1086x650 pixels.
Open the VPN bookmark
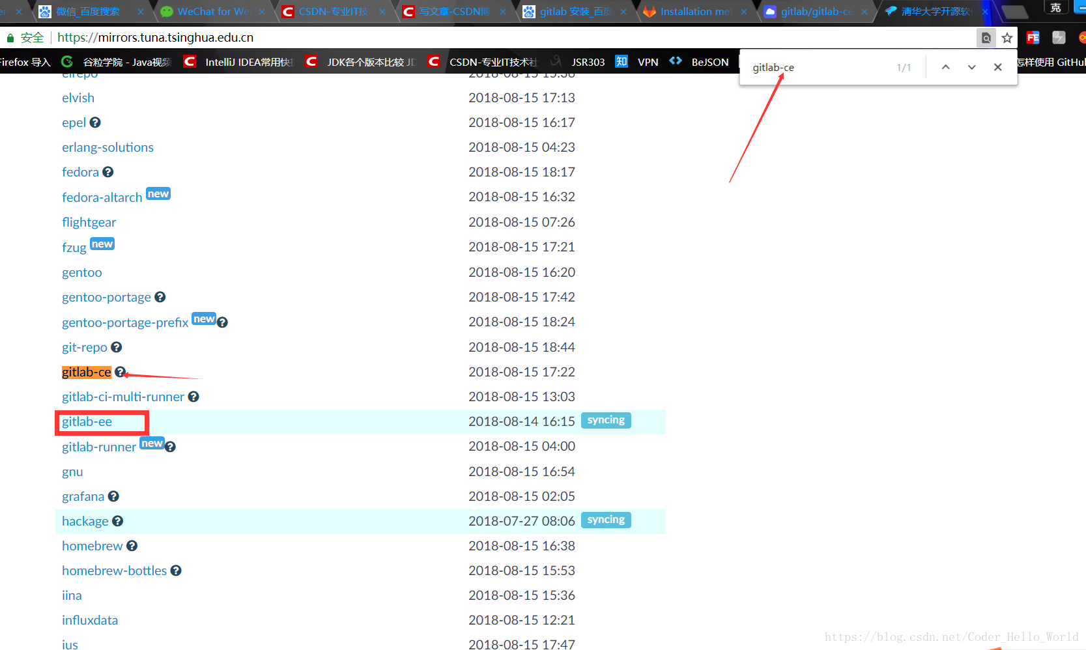point(637,62)
